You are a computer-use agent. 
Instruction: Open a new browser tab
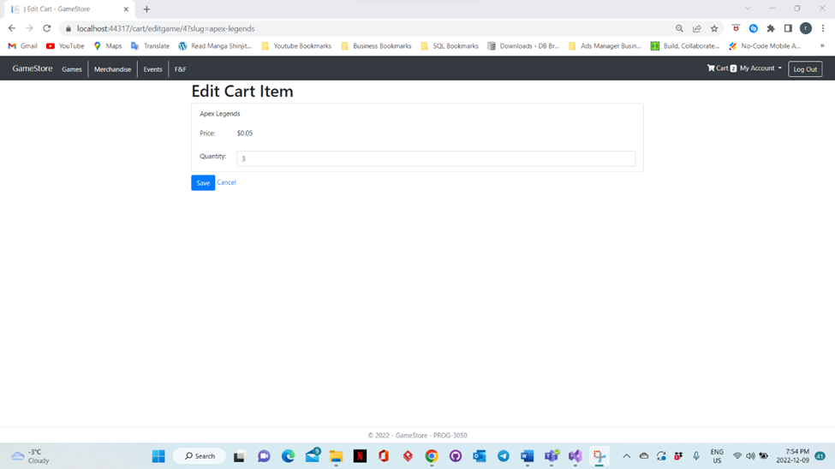[146, 9]
